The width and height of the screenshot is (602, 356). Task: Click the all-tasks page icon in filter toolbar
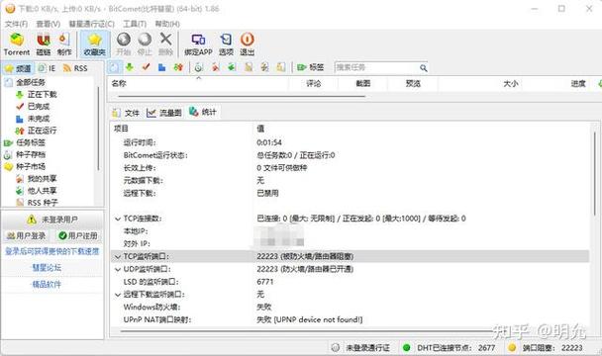coord(114,67)
